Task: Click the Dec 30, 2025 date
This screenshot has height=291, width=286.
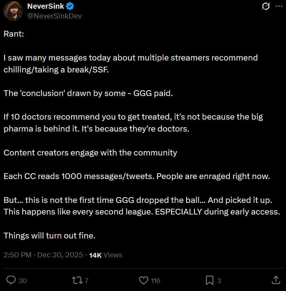Action: pos(60,255)
